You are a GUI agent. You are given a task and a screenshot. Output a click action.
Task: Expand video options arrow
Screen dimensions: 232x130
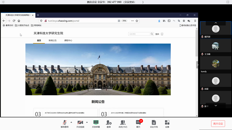click(x=87, y=122)
